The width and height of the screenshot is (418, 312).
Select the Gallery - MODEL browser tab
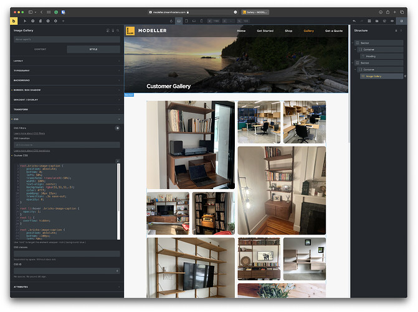[255, 12]
